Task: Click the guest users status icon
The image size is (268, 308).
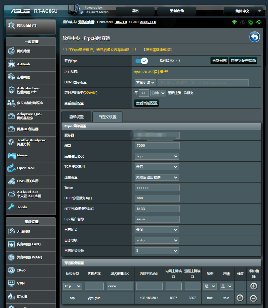Action: coord(242,22)
